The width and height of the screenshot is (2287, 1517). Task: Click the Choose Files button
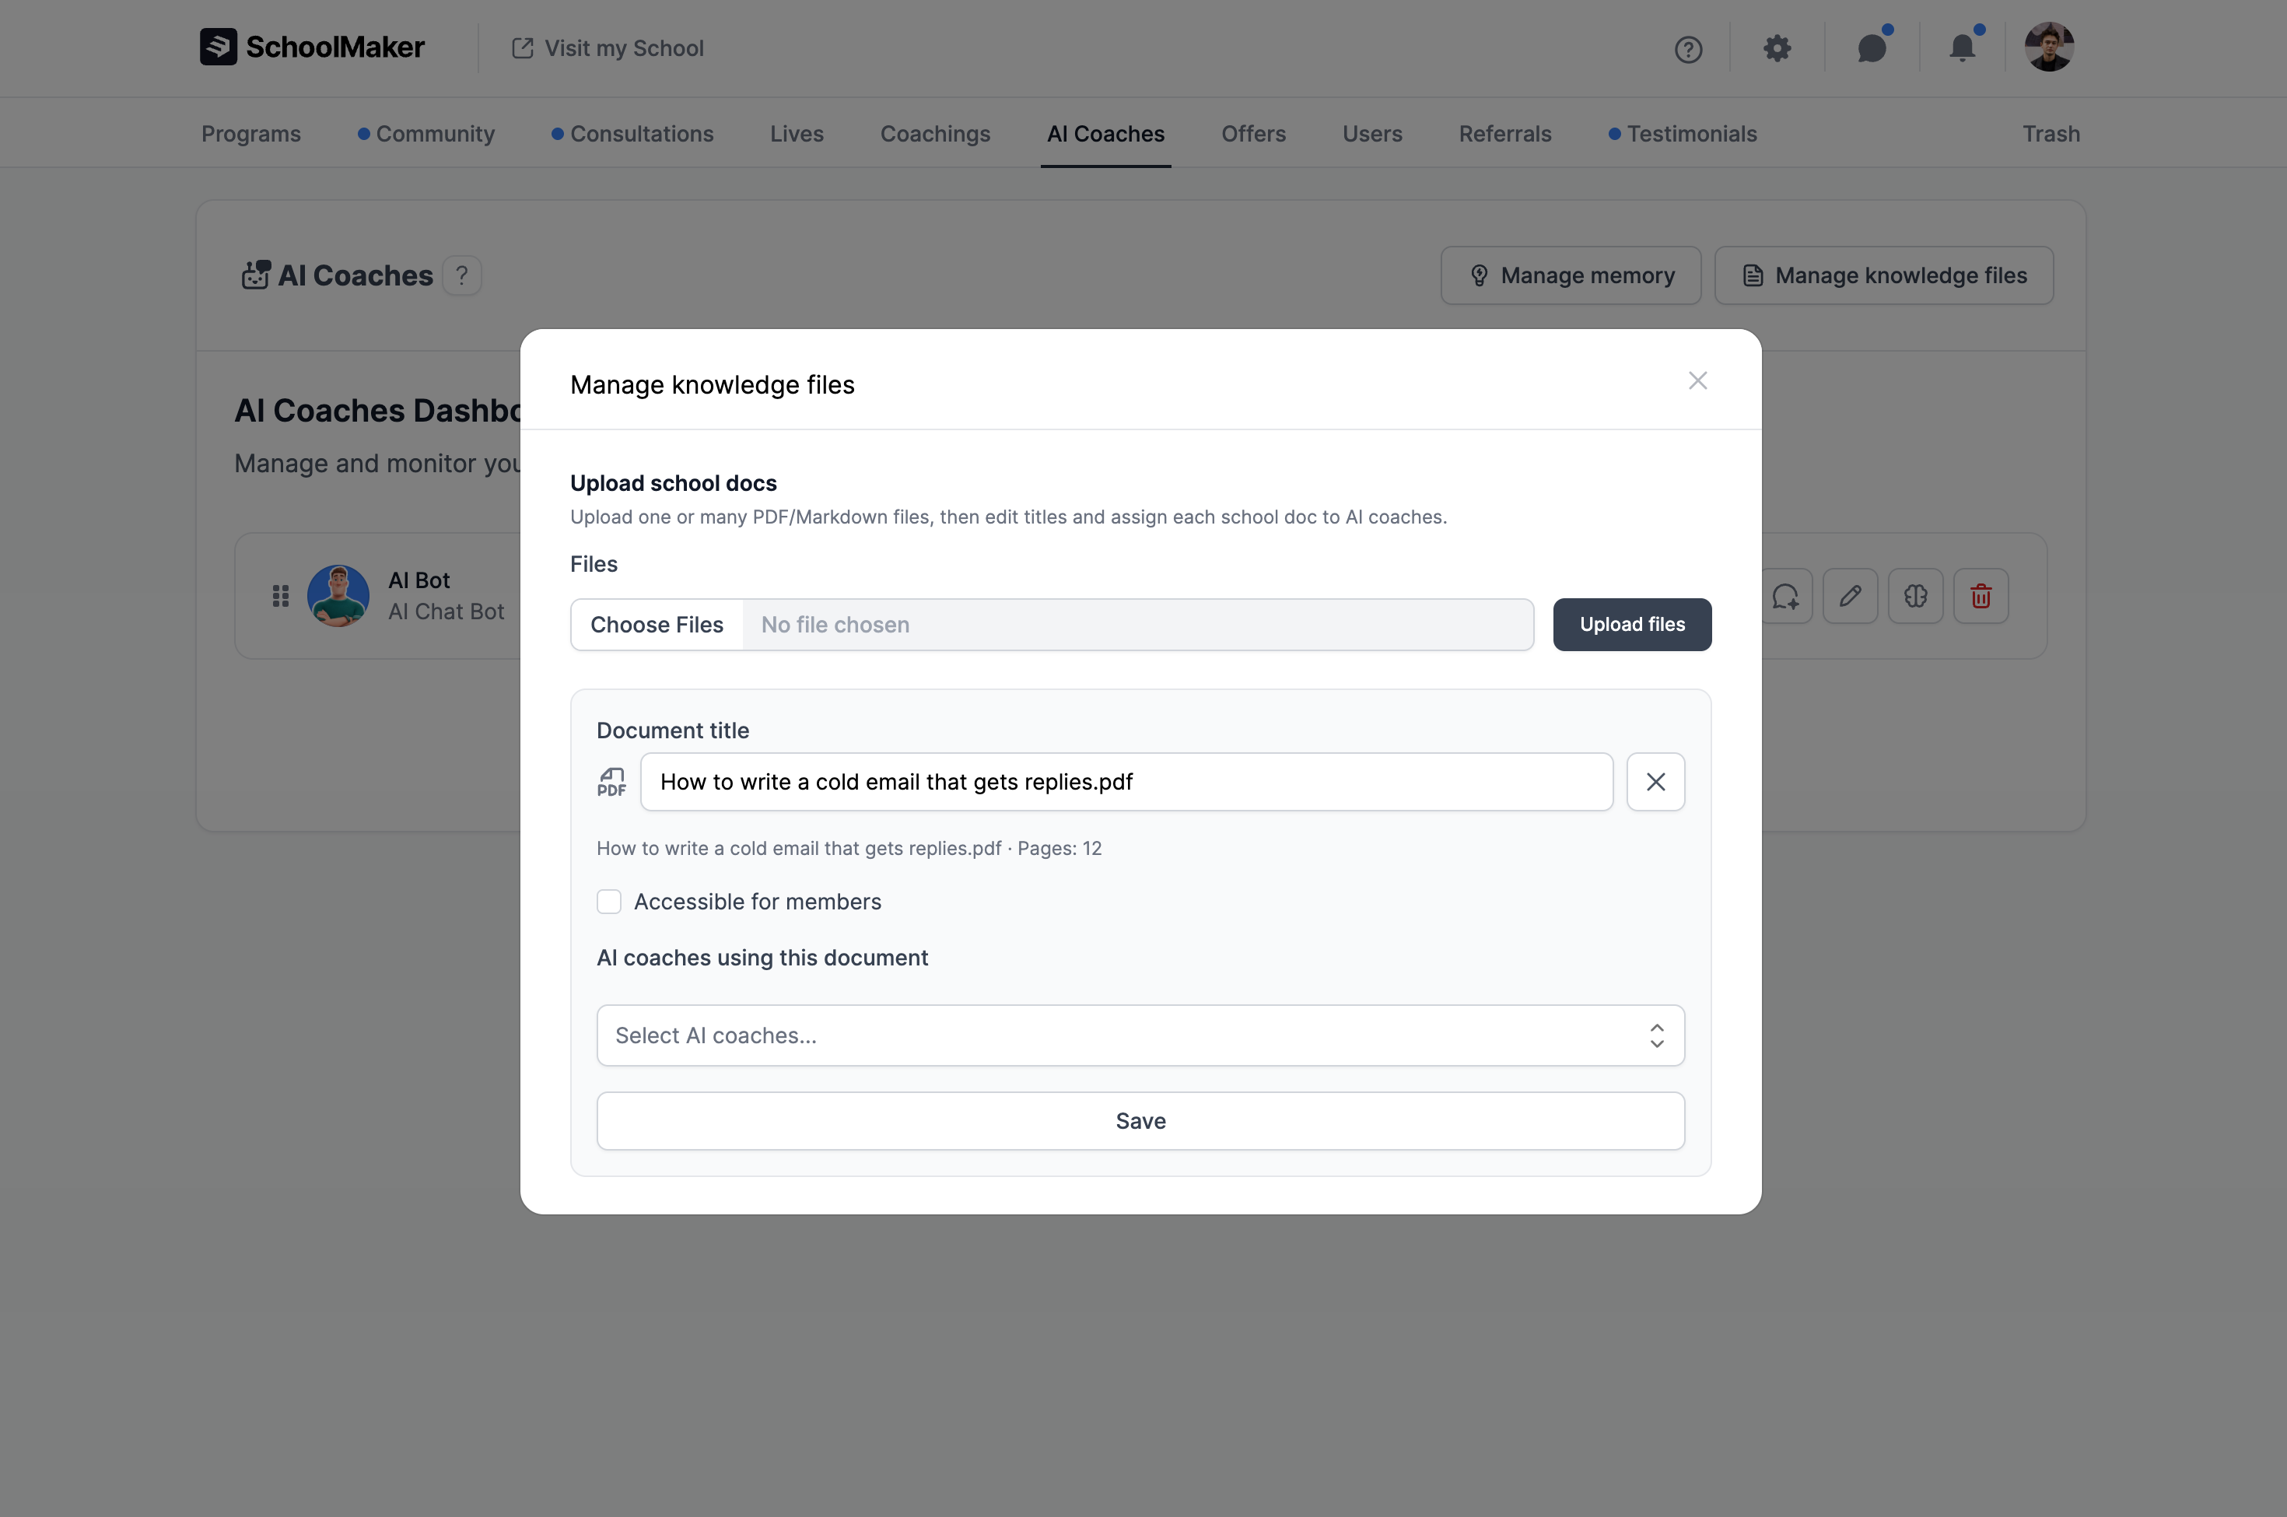click(657, 625)
